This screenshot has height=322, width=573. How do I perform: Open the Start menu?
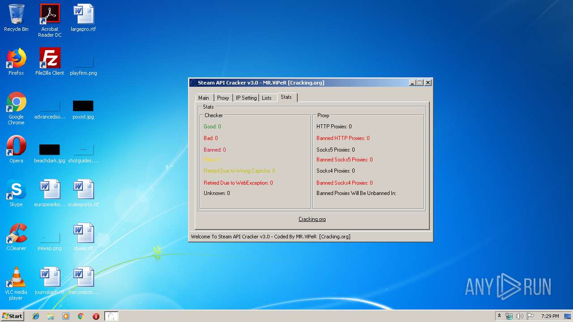pos(13,316)
